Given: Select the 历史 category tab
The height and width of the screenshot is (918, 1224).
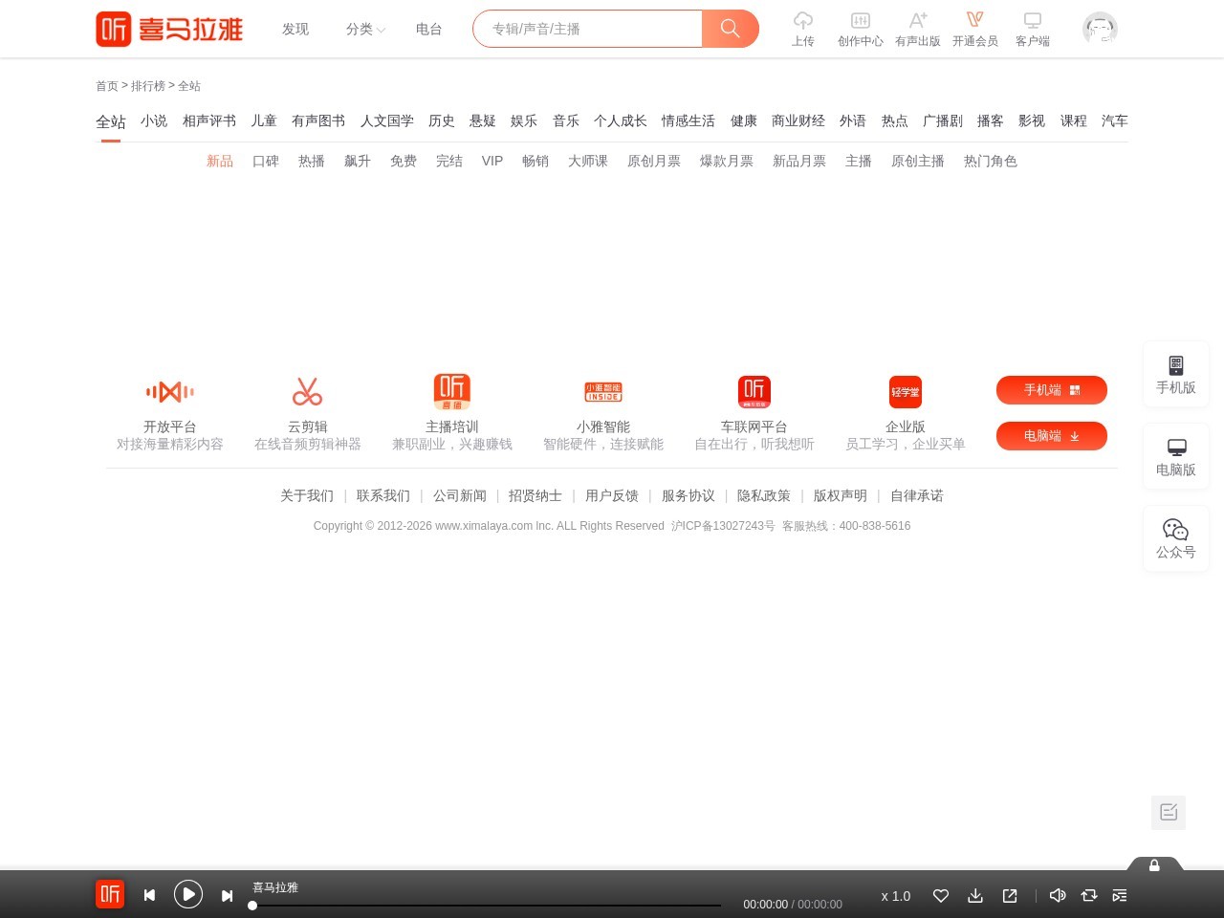Looking at the screenshot, I should pos(442,120).
